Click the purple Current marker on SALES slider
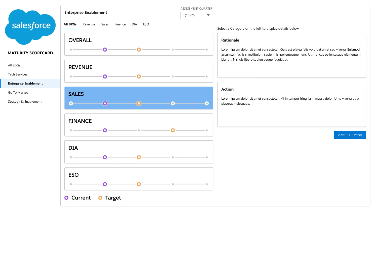Image resolution: width=380 pixels, height=274 pixels. pos(105,103)
